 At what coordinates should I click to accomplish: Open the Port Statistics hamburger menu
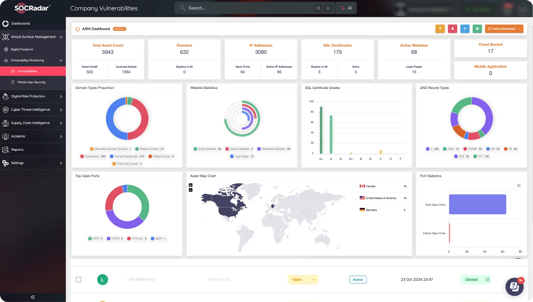click(519, 185)
